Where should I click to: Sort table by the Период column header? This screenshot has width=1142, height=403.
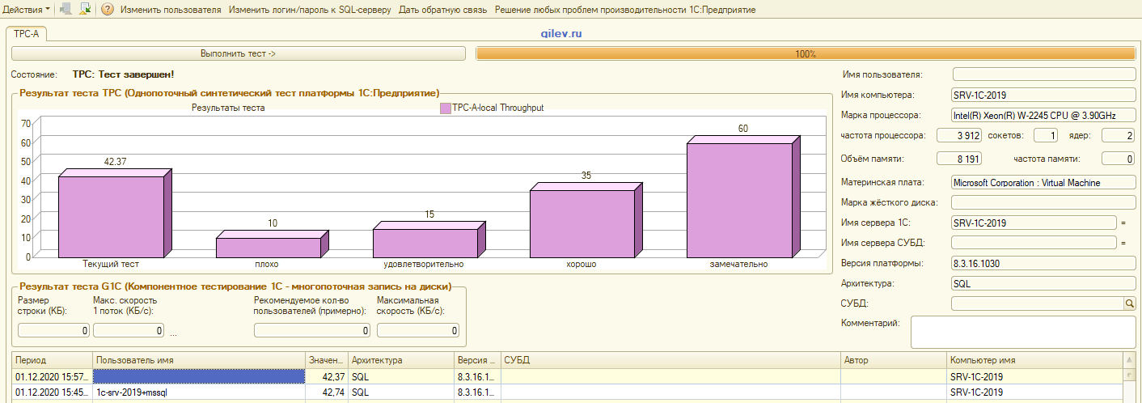click(52, 360)
